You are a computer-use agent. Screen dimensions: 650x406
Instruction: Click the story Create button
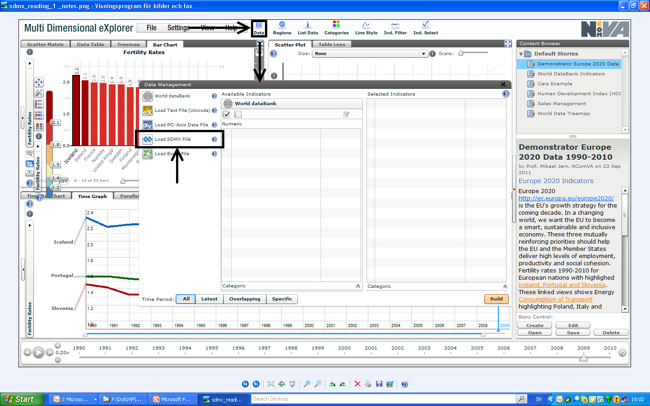tap(535, 325)
